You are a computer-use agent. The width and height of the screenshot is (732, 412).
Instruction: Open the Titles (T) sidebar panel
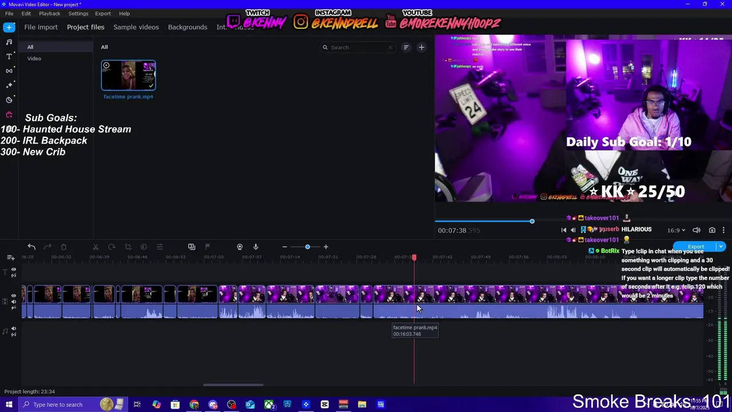pyautogui.click(x=9, y=56)
